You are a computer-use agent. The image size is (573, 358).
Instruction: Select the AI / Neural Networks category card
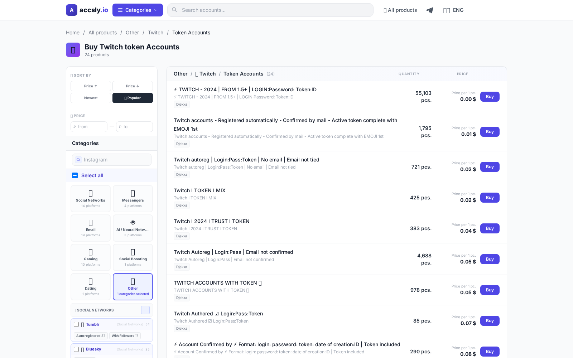(x=133, y=228)
